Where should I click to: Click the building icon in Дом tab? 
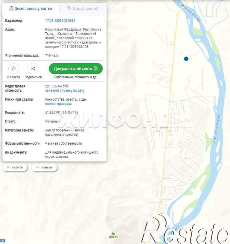69,8
